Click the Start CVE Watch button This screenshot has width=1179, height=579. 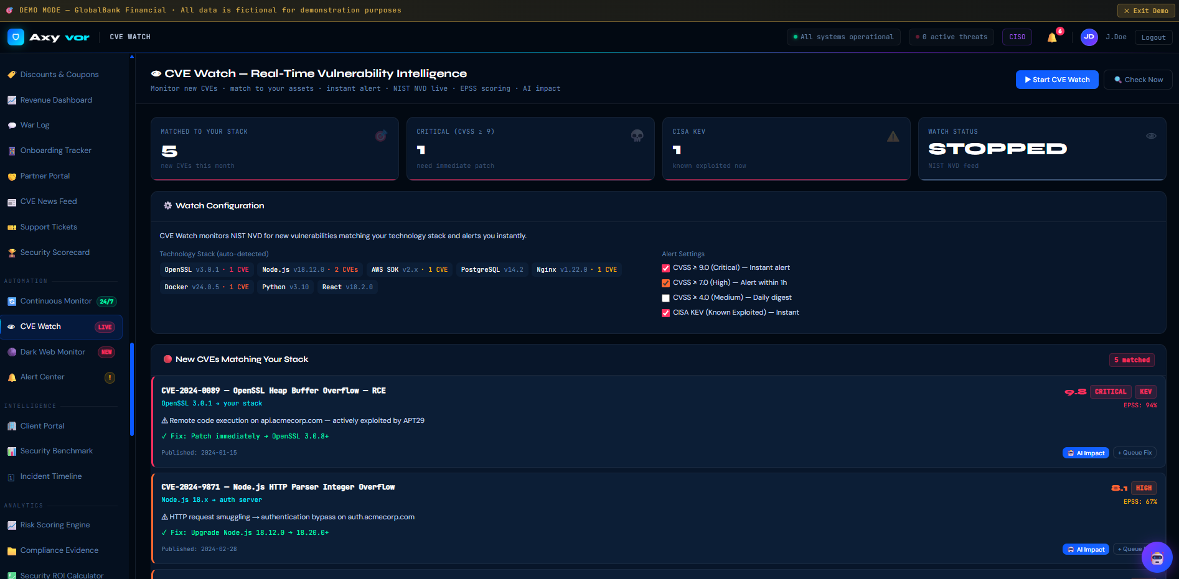1057,80
